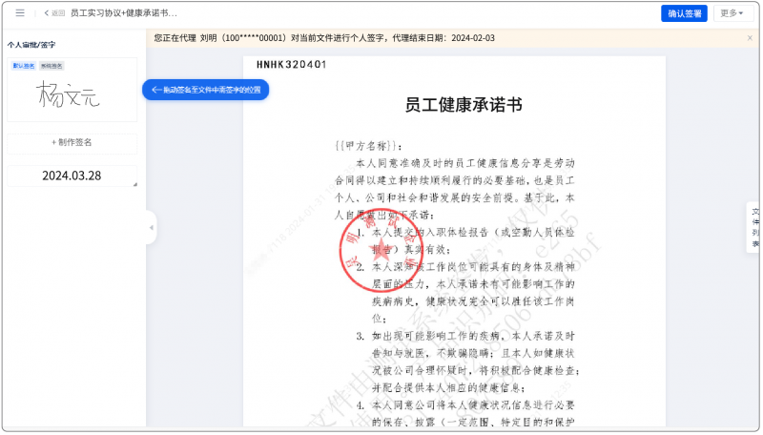The width and height of the screenshot is (763, 435).
Task: Select the 系统签名 tag
Action: point(52,66)
